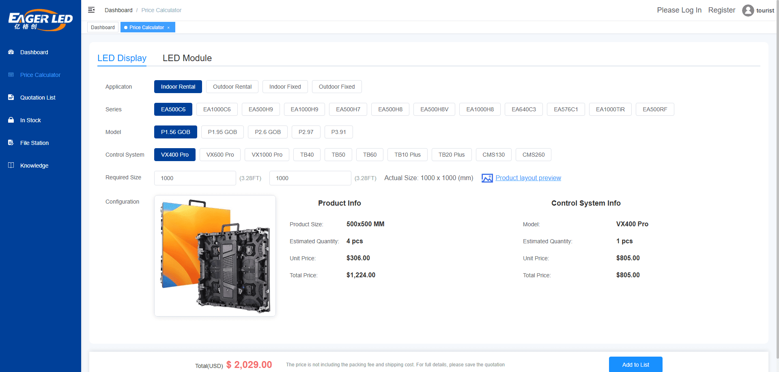This screenshot has width=779, height=372.
Task: Click the product layout preview image icon
Action: pyautogui.click(x=487, y=178)
